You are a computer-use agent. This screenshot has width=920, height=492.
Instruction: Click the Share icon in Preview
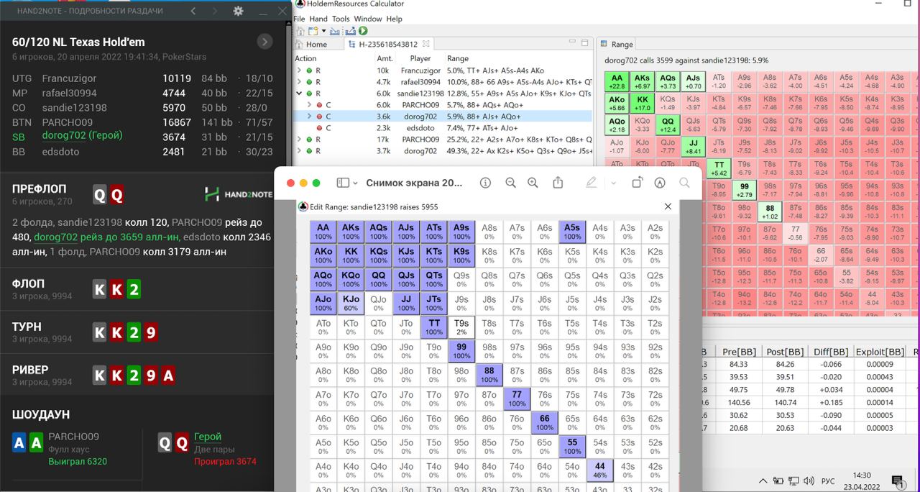pyautogui.click(x=558, y=183)
